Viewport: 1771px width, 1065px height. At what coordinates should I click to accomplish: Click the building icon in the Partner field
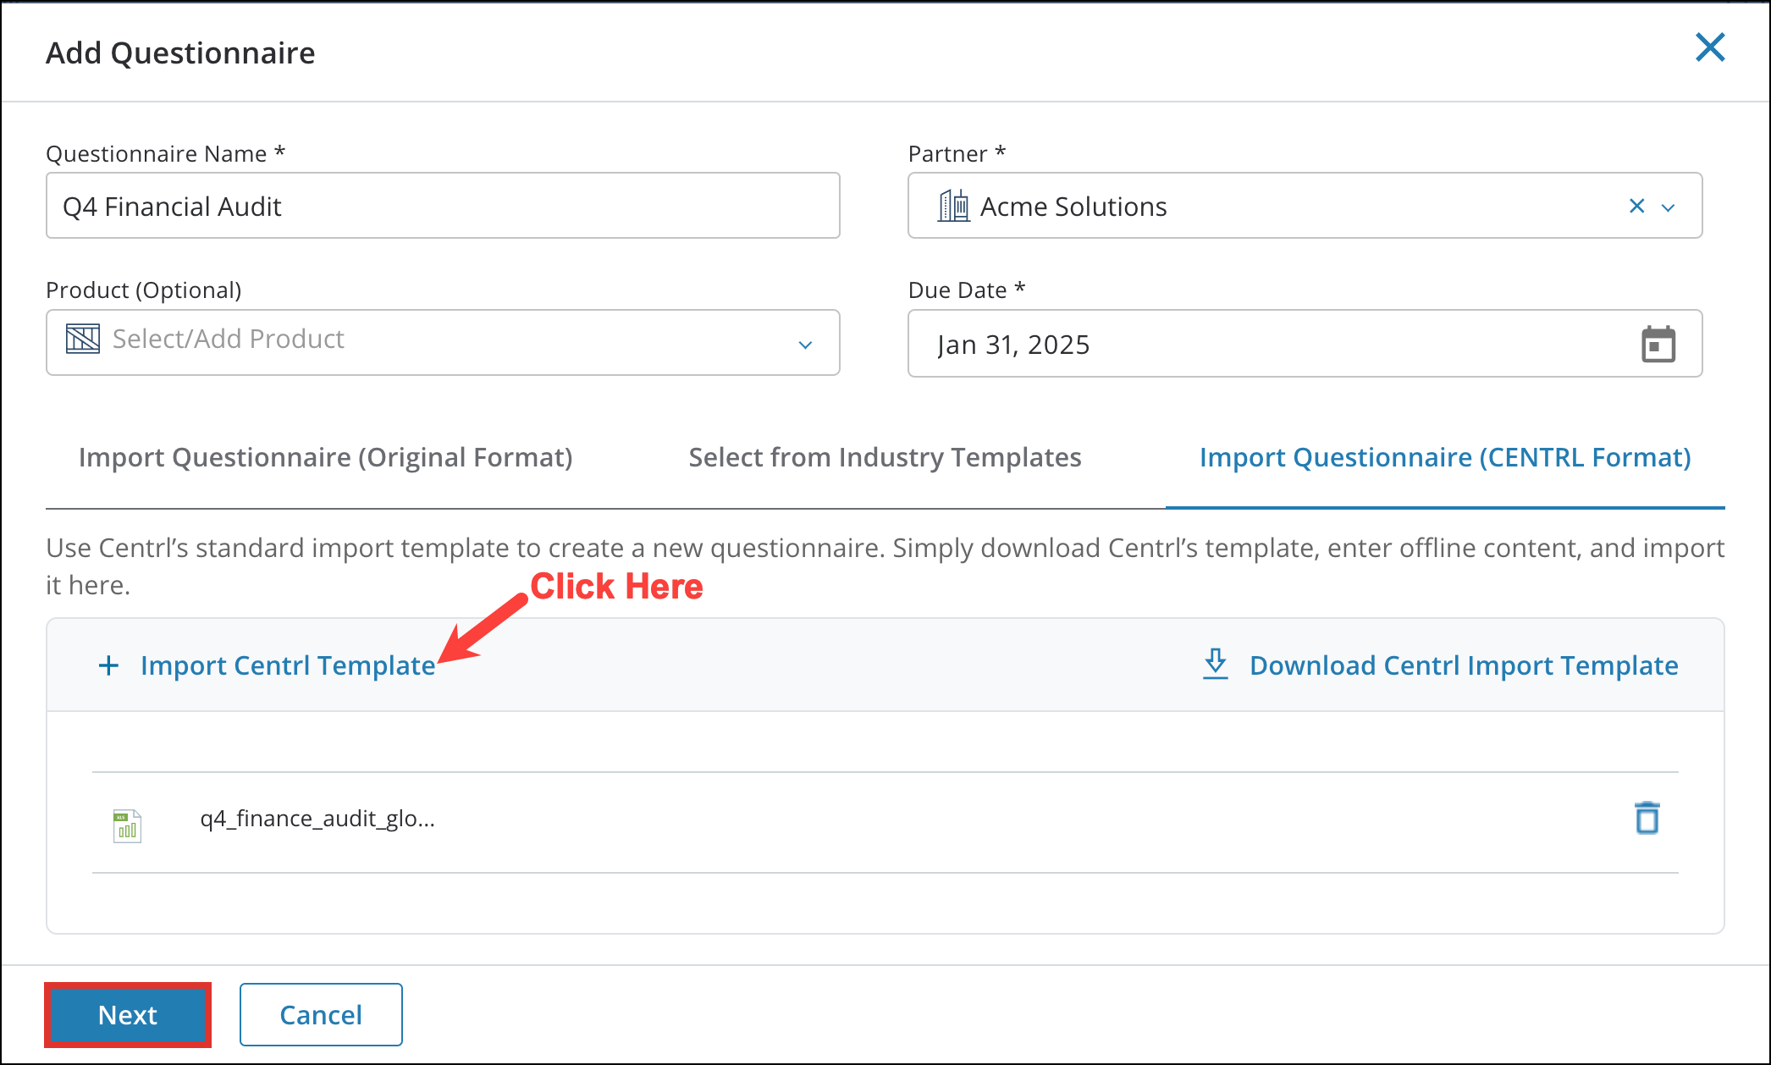click(953, 206)
